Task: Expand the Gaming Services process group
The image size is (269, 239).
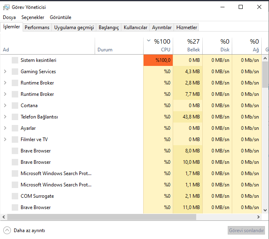Action: pos(5,72)
